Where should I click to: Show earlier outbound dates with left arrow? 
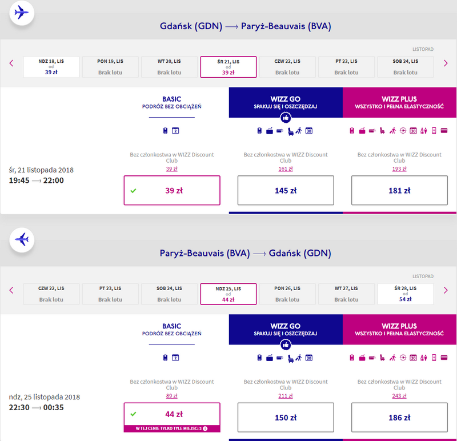point(11,63)
